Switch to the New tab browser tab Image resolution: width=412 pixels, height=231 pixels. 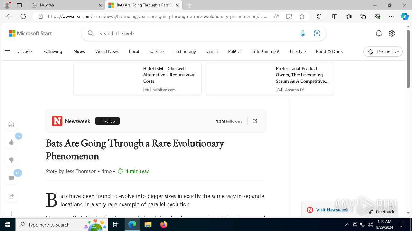click(x=66, y=5)
